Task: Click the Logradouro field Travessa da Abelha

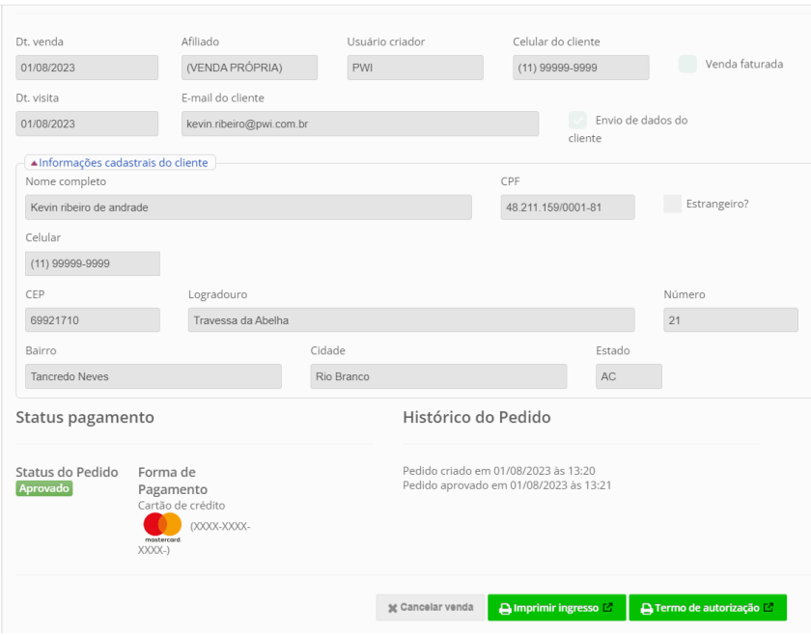Action: pyautogui.click(x=411, y=320)
